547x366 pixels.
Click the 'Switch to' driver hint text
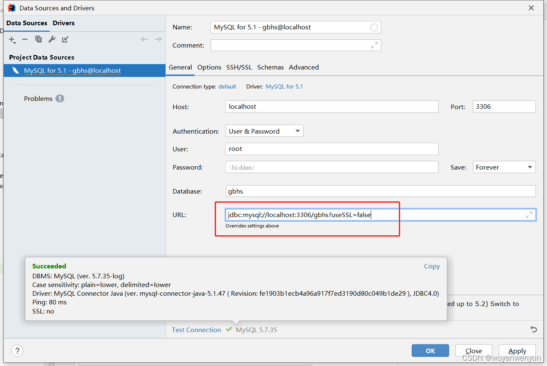click(504, 304)
